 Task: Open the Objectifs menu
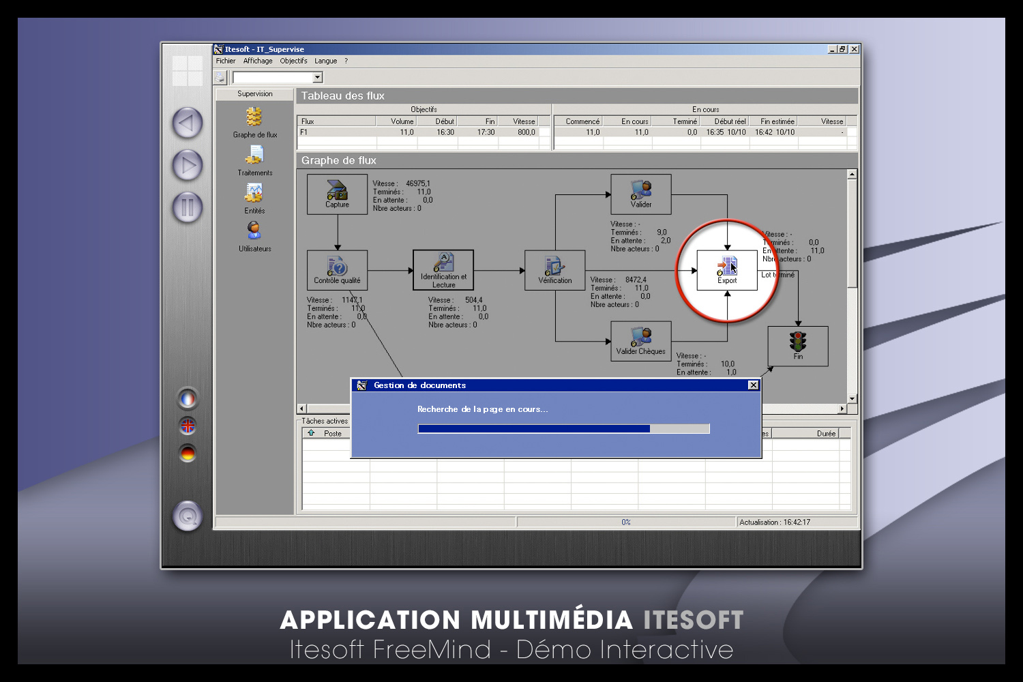pos(293,61)
